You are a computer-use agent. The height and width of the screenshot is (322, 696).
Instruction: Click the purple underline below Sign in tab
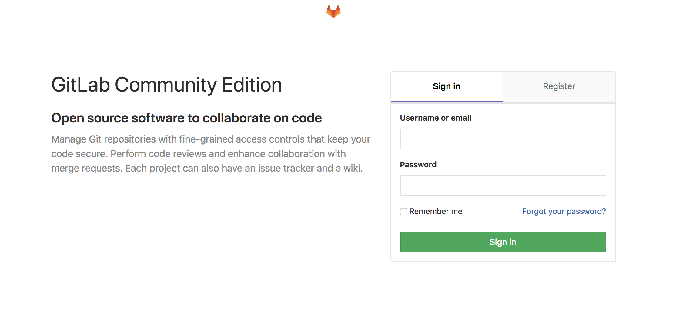coord(447,102)
